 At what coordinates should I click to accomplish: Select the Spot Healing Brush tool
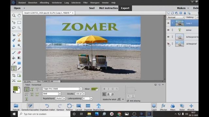[x=19, y=35]
